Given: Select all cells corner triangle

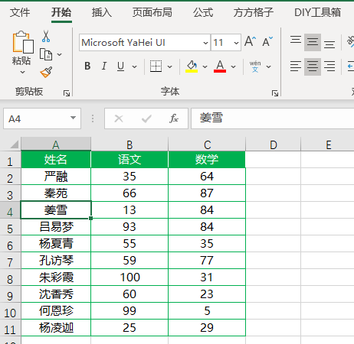Looking at the screenshot, I should pos(14,144).
